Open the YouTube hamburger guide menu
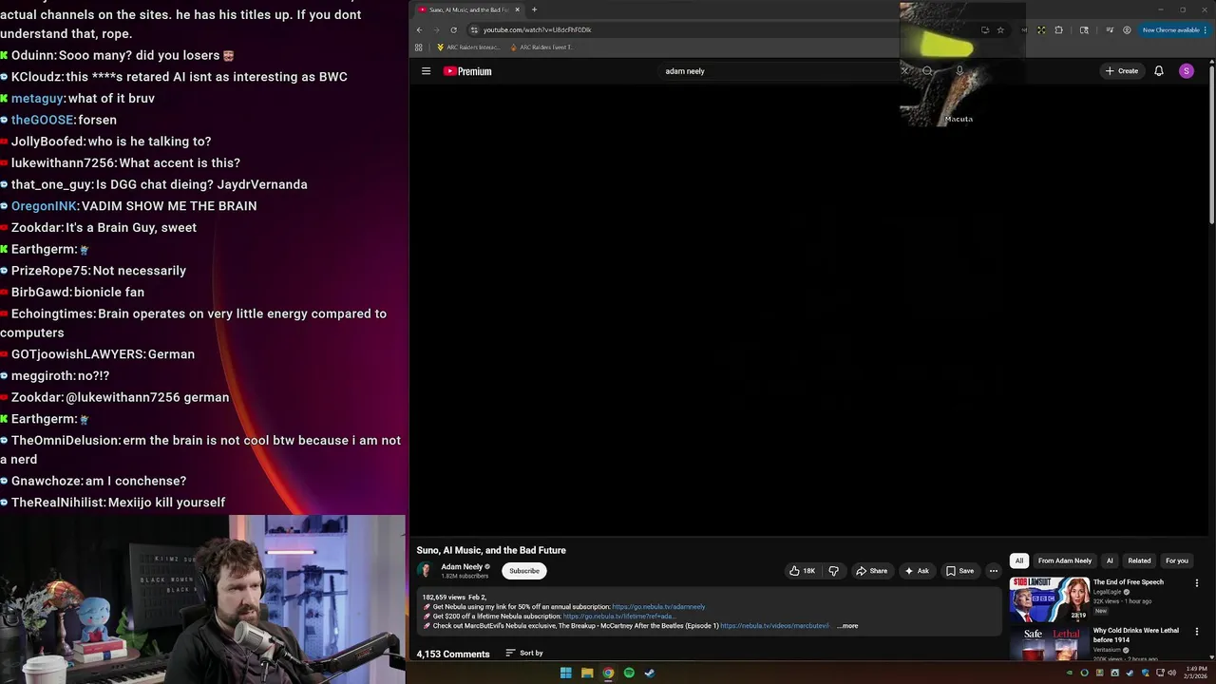 (x=426, y=71)
